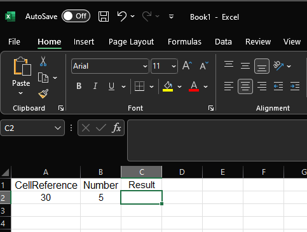This screenshot has width=307, height=232.
Task: Cut selection with the scissors icon
Action: click(x=43, y=62)
